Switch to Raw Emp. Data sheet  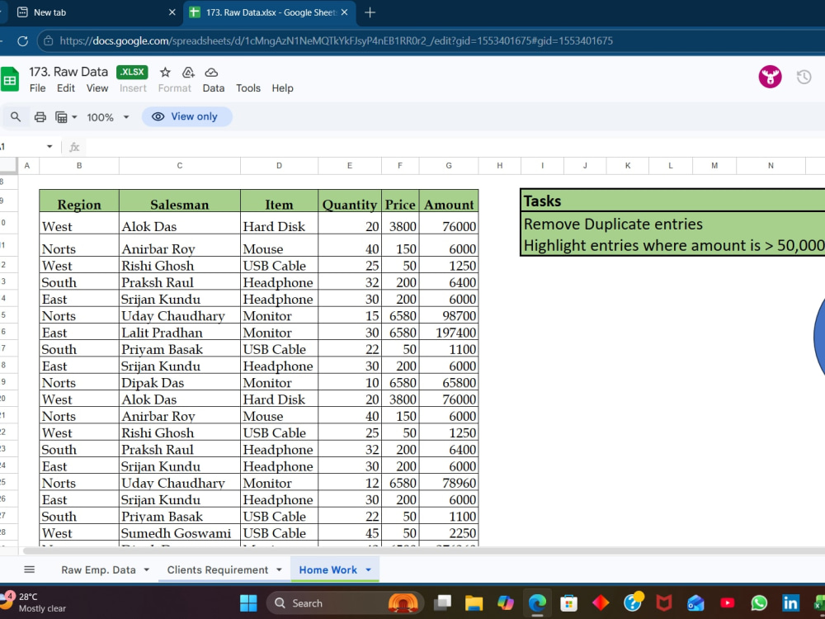pyautogui.click(x=98, y=569)
